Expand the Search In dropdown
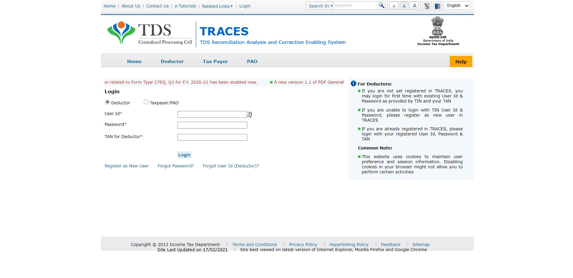This screenshot has width=573, height=278. 320,6
